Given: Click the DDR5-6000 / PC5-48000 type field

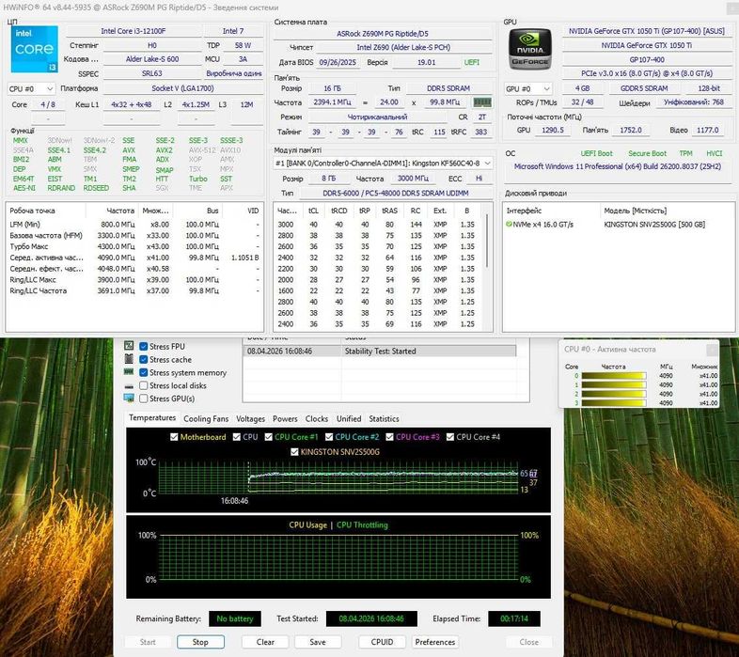Looking at the screenshot, I should click(396, 193).
